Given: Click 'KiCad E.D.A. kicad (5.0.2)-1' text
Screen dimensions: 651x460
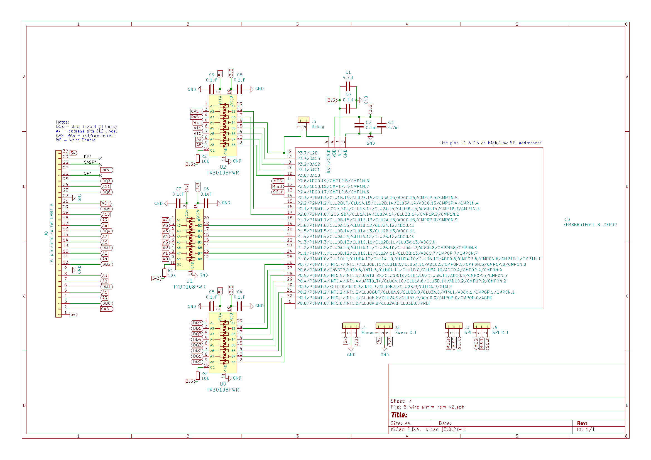Looking at the screenshot, I should 428,429.
